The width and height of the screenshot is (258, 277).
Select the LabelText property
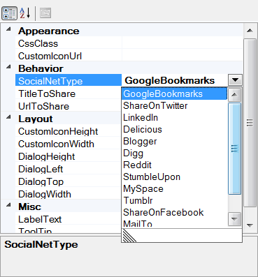tap(69, 219)
